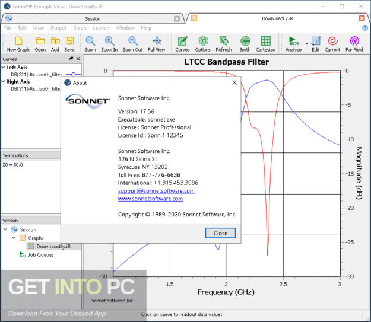The height and width of the screenshot is (322, 371).
Task: Collapse the Left Axis group
Action: coord(4,68)
